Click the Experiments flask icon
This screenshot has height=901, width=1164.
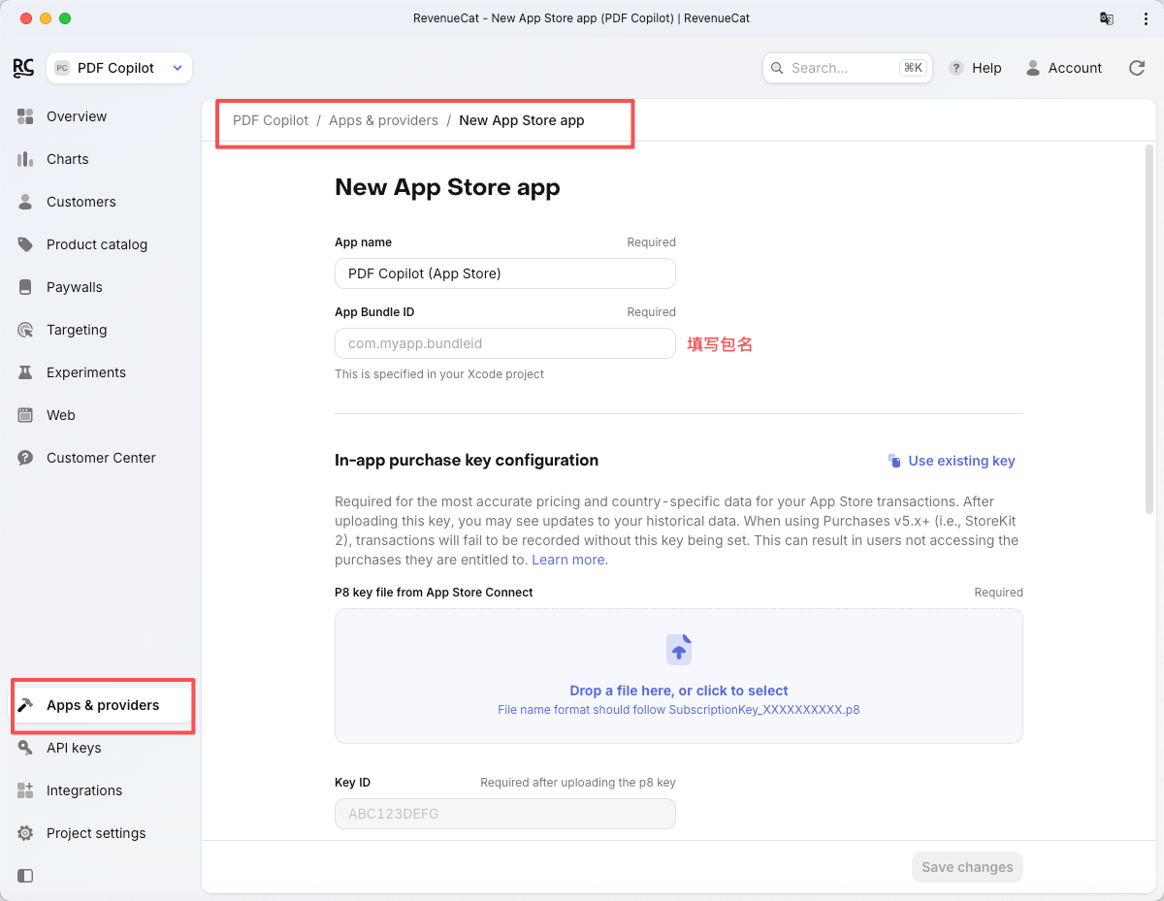(x=26, y=372)
